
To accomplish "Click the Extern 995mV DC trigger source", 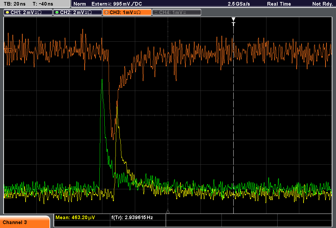I will (x=116, y=4).
